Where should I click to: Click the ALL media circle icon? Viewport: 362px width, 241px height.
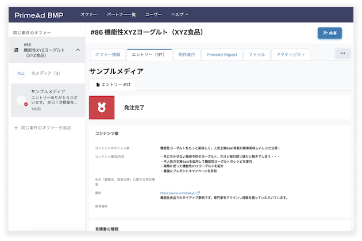point(21,73)
